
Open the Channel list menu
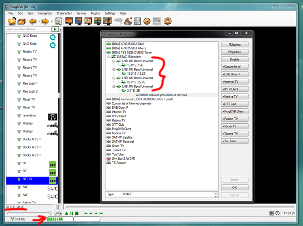tap(64, 13)
